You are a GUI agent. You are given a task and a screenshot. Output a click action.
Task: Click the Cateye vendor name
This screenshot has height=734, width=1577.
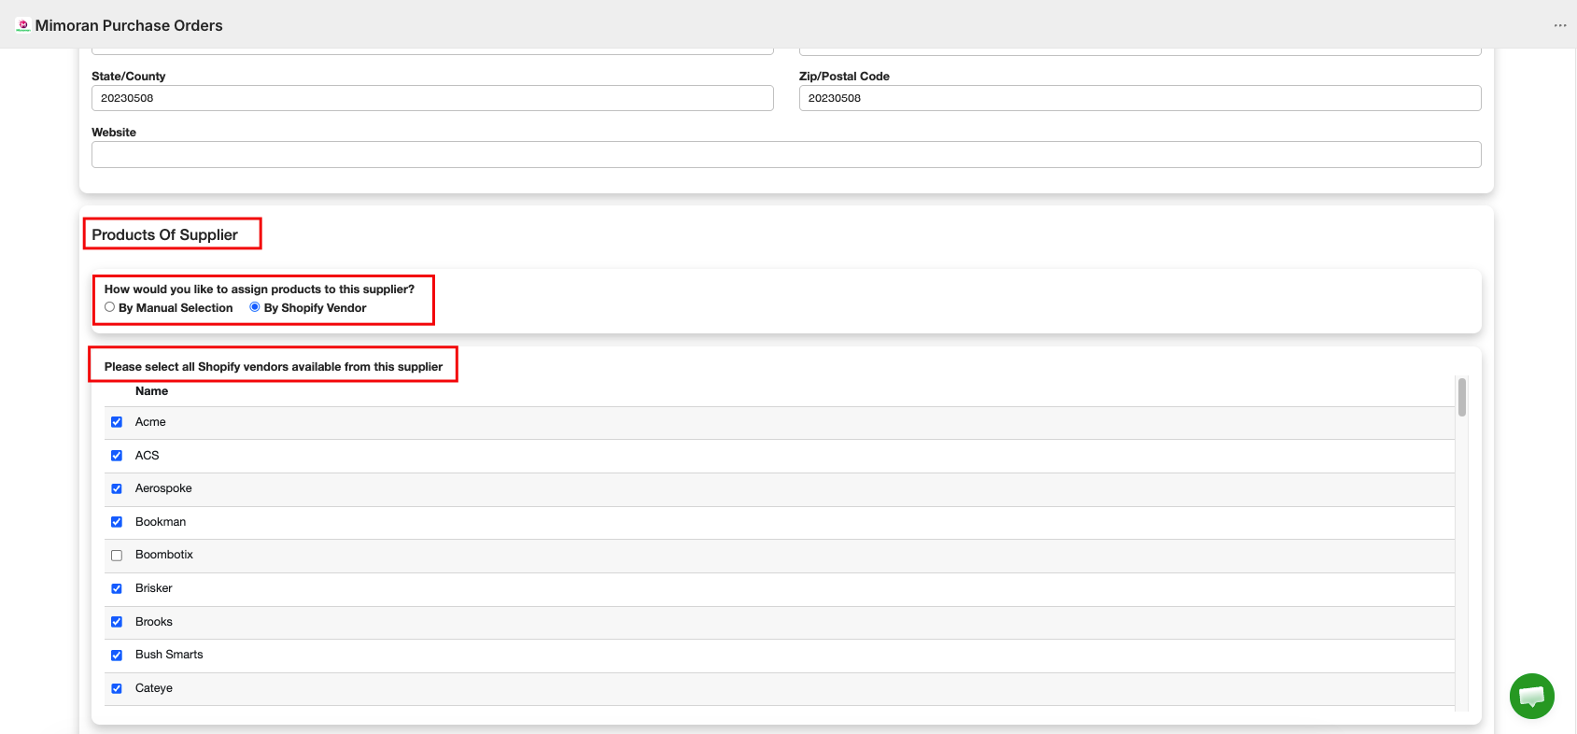pyautogui.click(x=154, y=688)
